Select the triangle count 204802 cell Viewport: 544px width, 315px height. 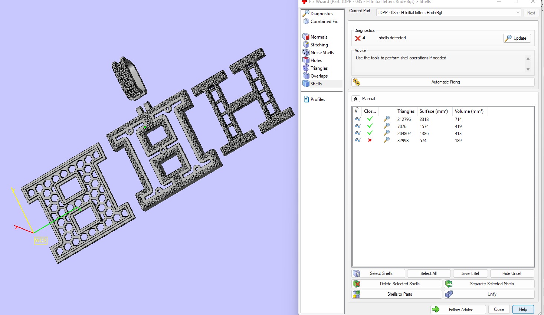(404, 134)
